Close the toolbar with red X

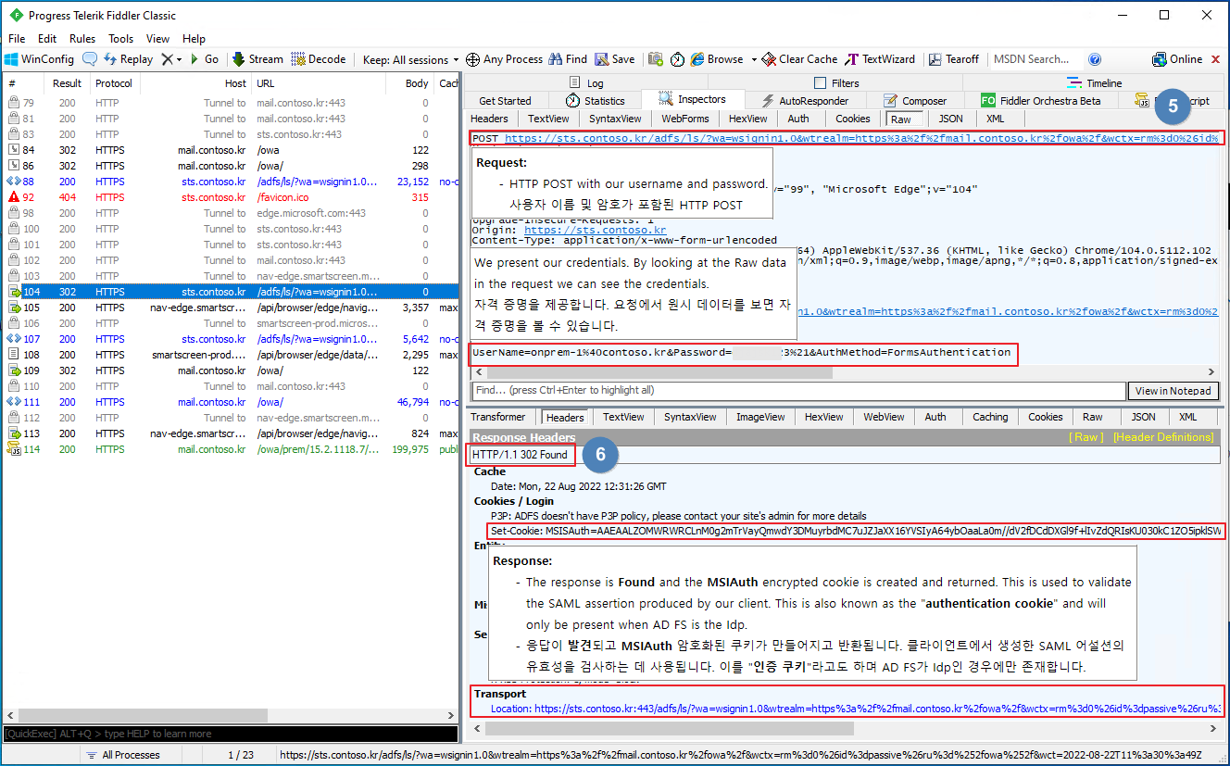pos(1215,59)
